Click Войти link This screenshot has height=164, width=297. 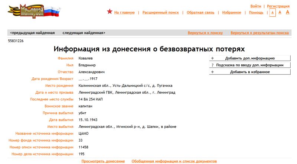pos(256,6)
